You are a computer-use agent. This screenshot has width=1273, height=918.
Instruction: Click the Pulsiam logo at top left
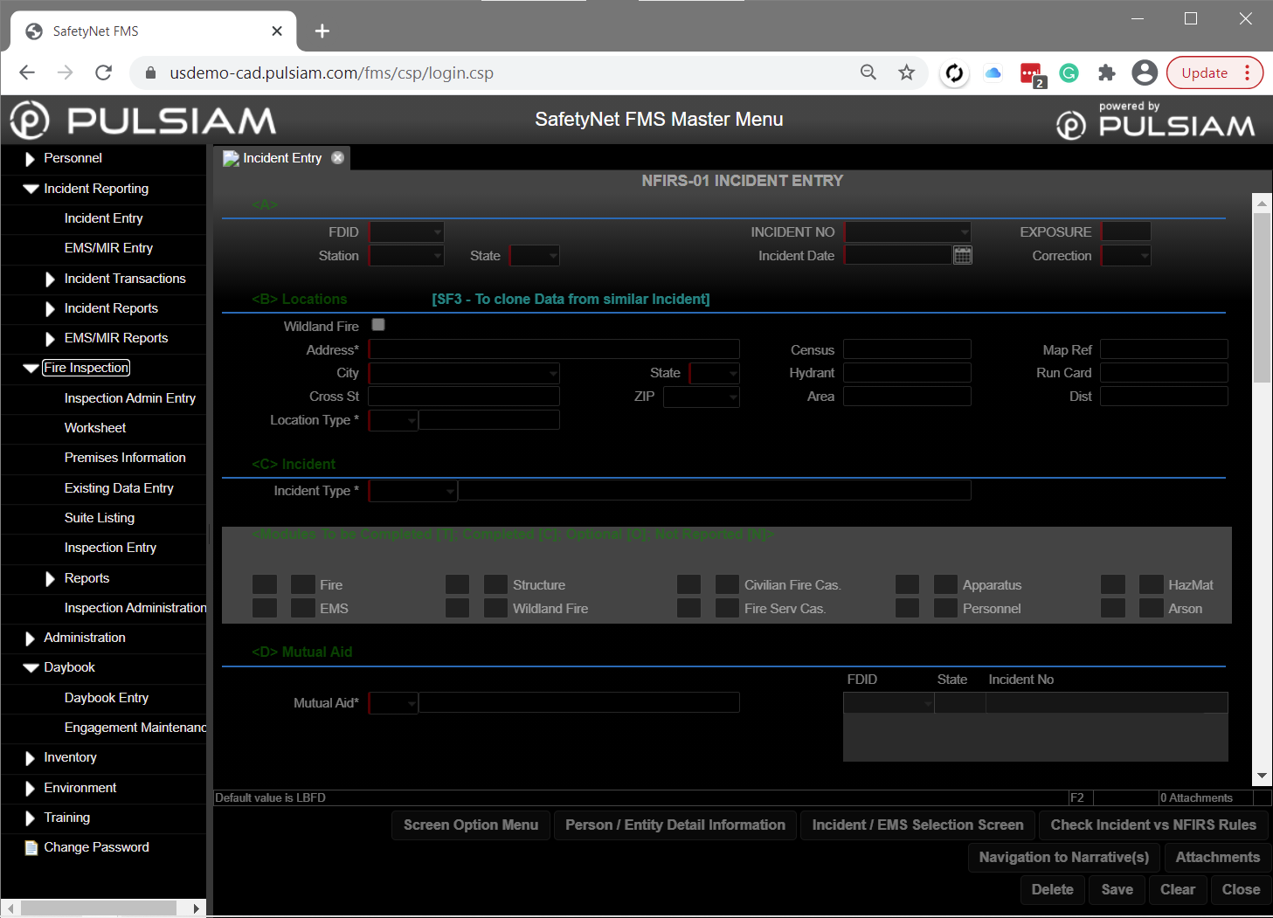click(x=143, y=121)
